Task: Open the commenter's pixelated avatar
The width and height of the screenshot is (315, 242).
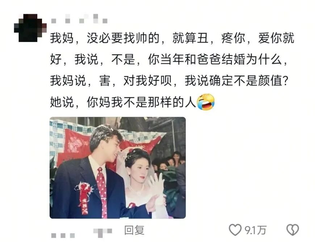Action: tap(30, 28)
